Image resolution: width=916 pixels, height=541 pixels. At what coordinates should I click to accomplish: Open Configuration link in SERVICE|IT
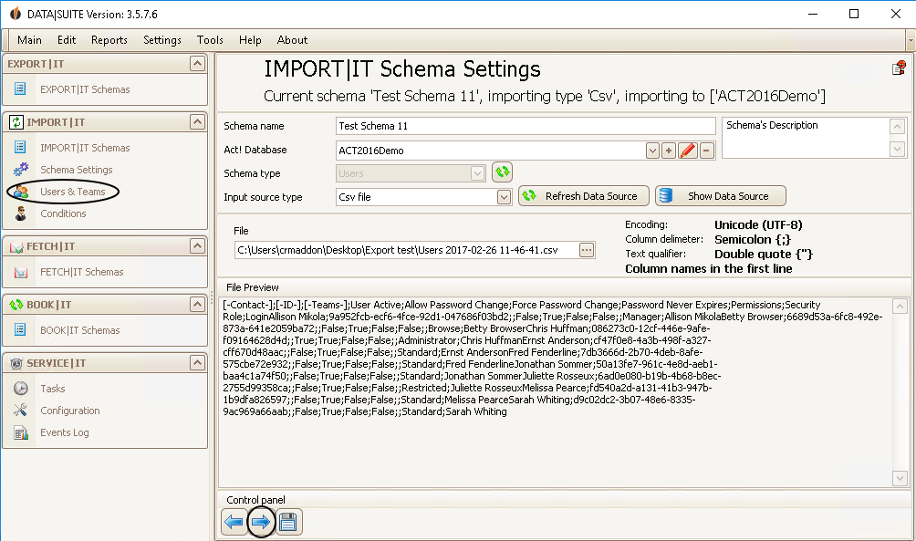click(x=70, y=411)
